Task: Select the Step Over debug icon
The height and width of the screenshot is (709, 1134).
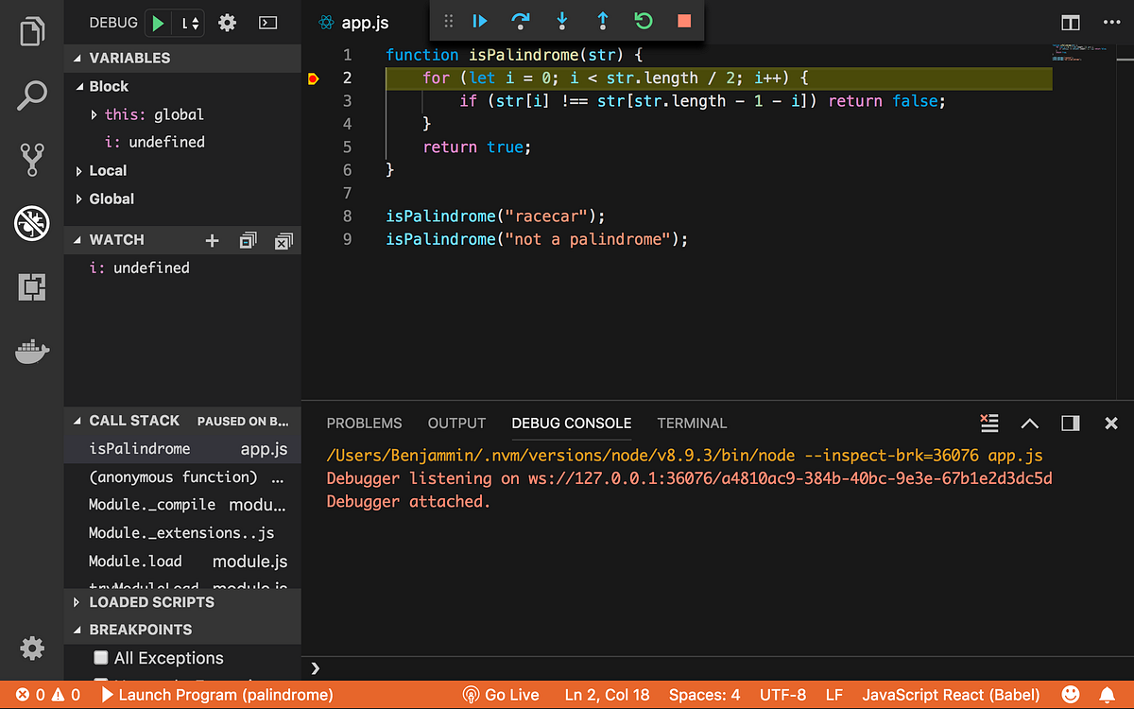Action: (520, 20)
